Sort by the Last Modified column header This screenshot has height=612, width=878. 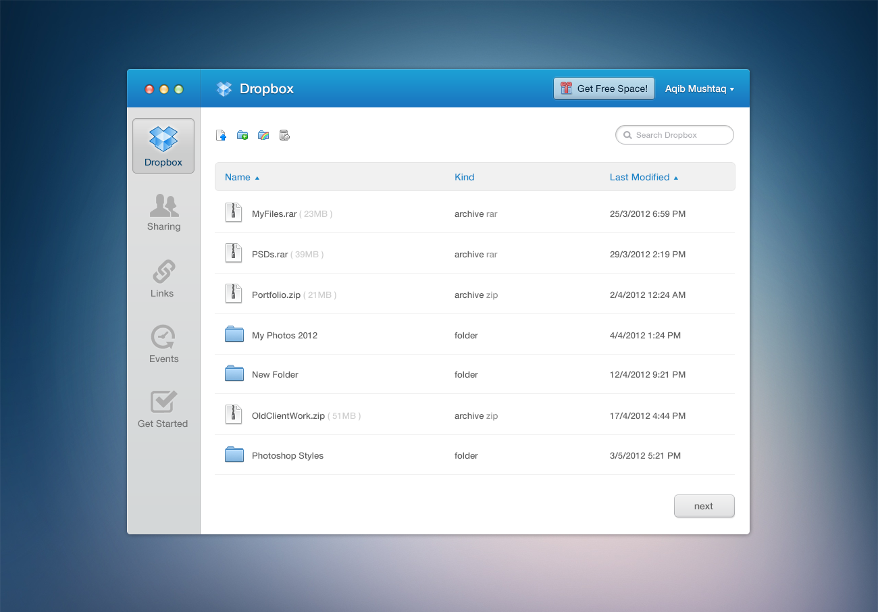[x=644, y=177]
